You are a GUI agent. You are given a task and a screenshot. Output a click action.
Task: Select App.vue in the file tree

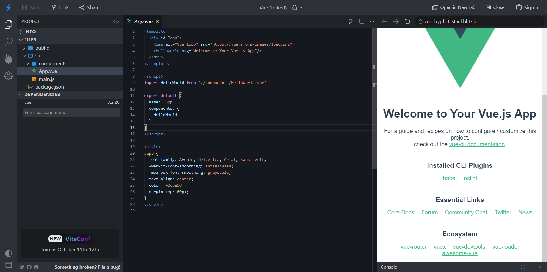click(x=70, y=71)
